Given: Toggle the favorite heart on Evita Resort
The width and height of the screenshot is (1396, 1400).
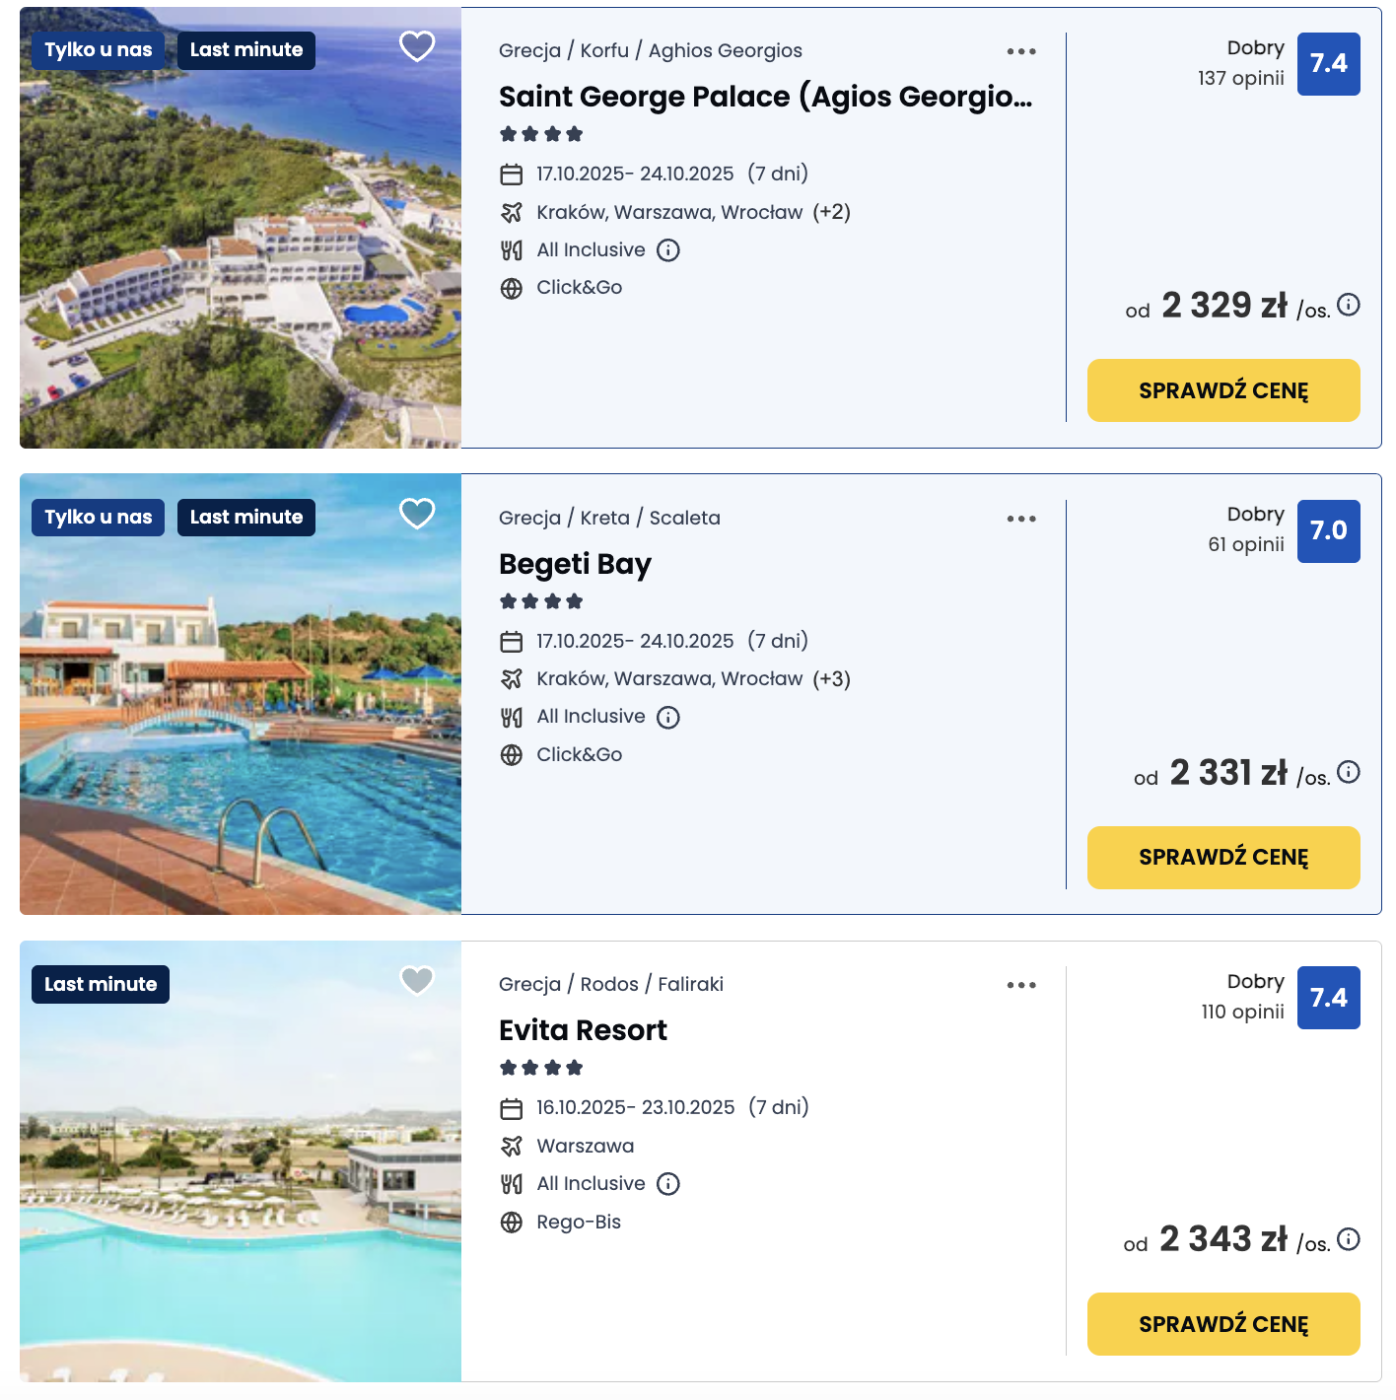Looking at the screenshot, I should 416,981.
